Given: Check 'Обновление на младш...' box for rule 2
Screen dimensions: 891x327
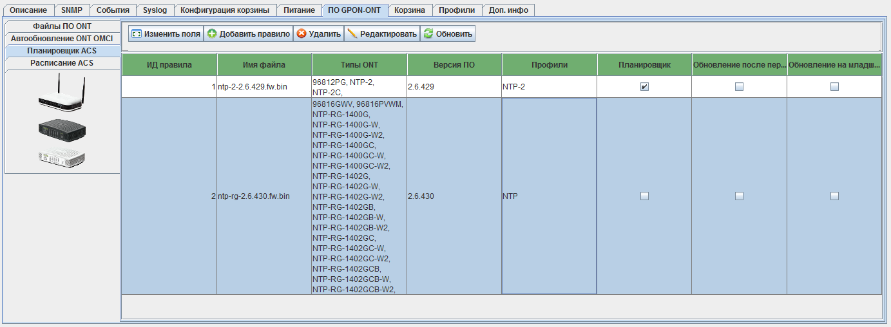Looking at the screenshot, I should click(834, 196).
